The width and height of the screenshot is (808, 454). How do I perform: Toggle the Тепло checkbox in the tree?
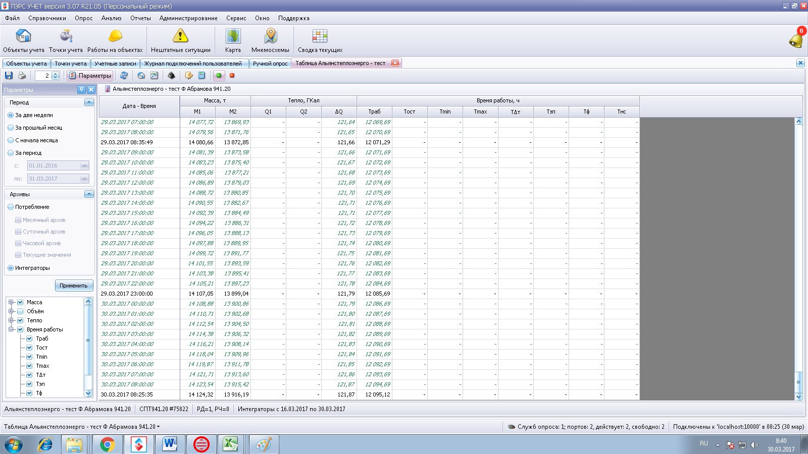(20, 320)
